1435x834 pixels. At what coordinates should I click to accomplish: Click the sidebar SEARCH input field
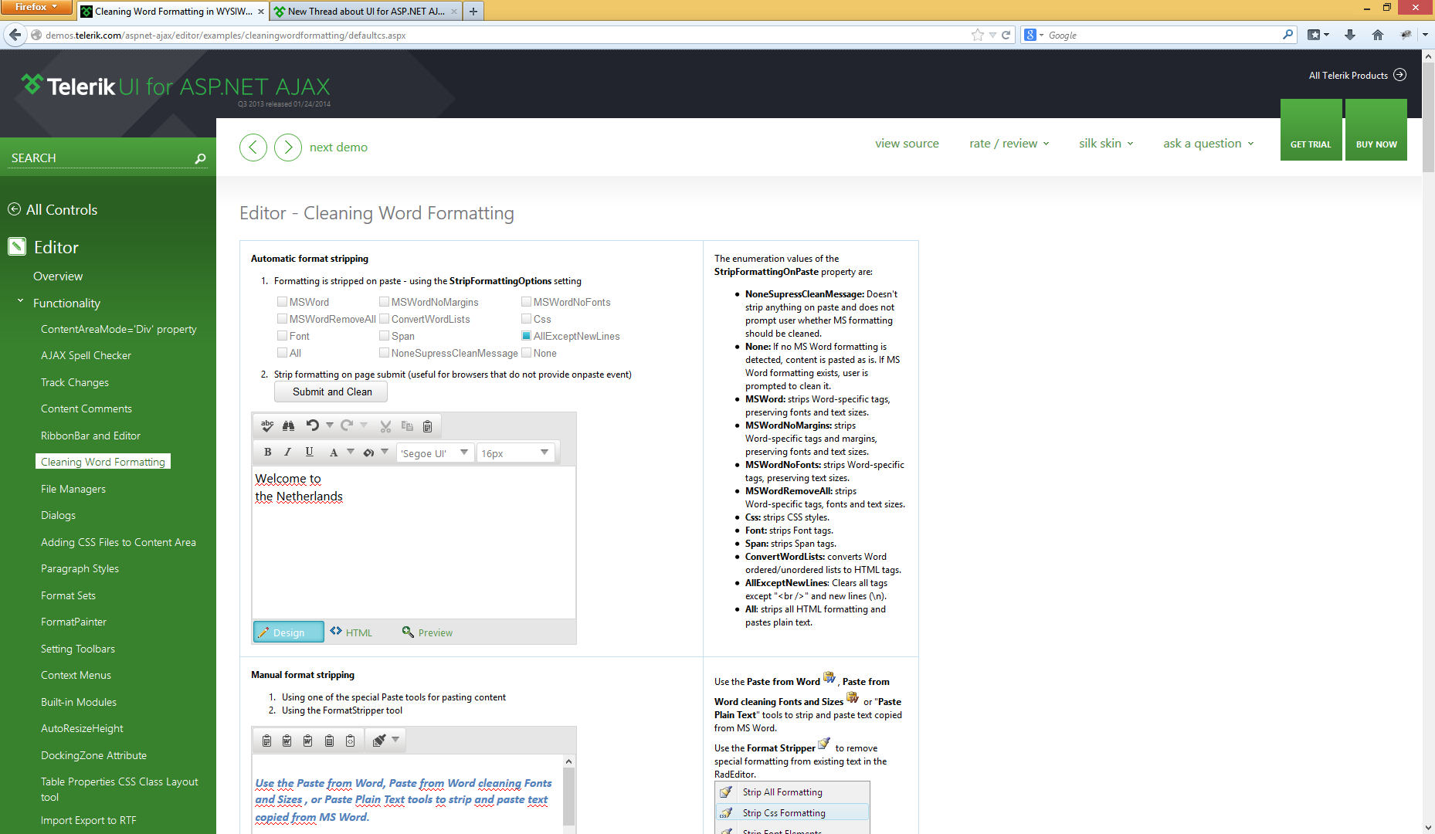coord(100,158)
